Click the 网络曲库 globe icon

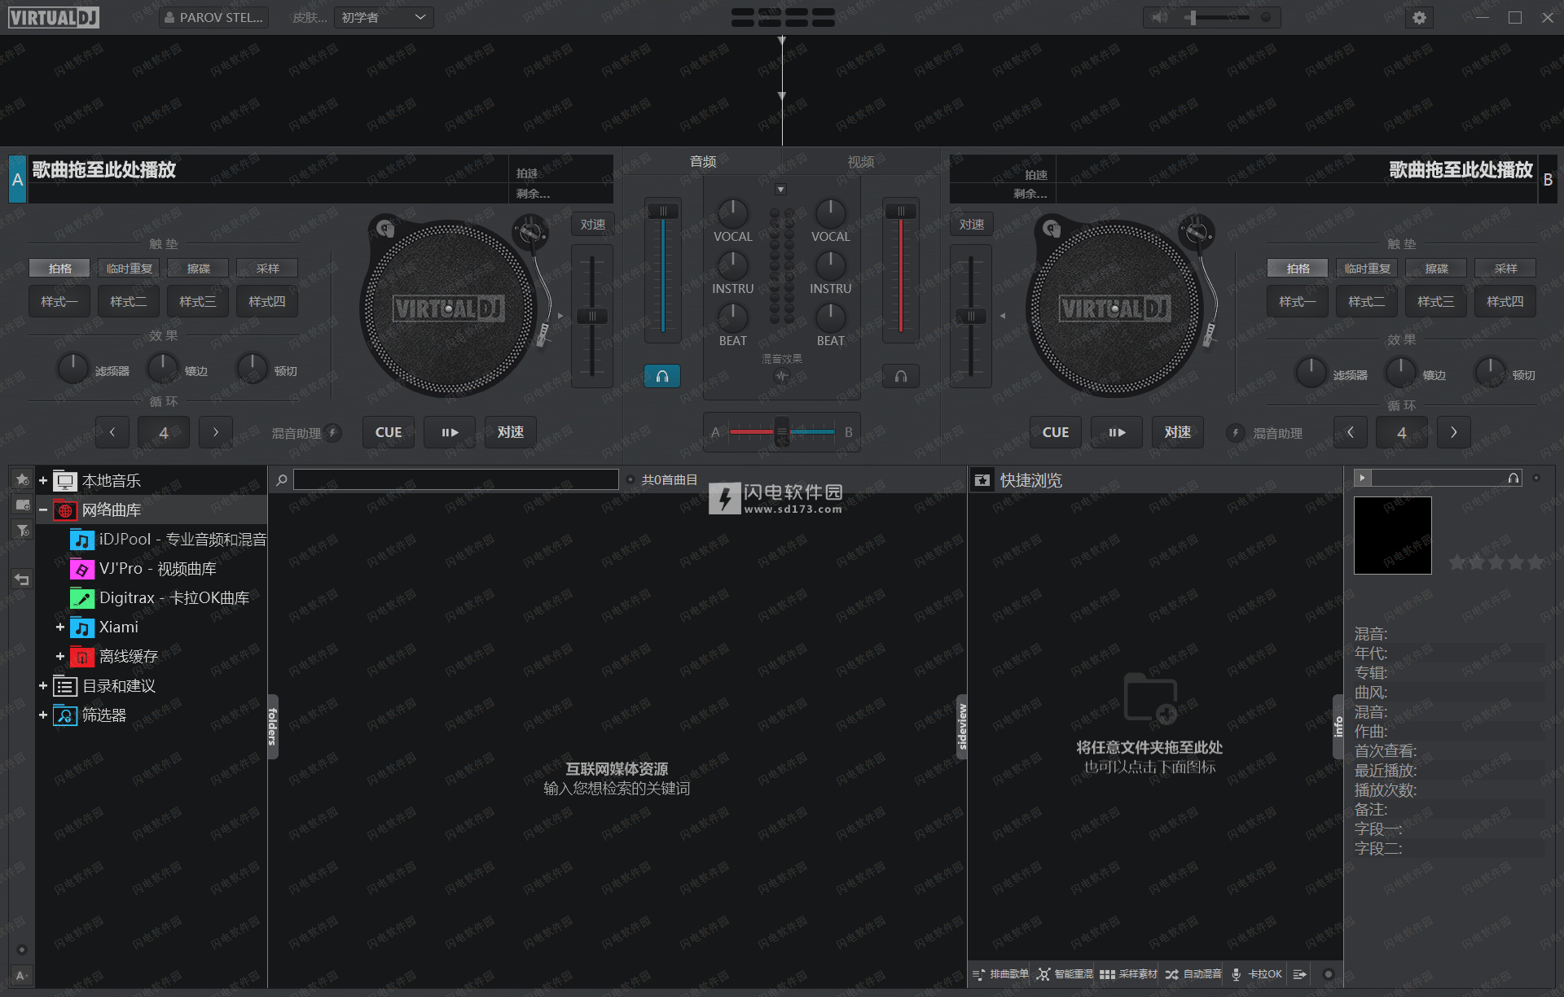pos(65,510)
